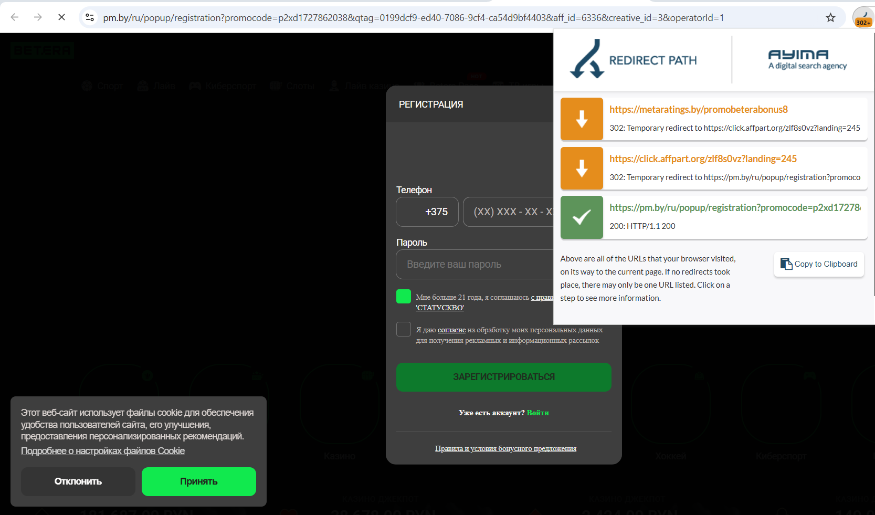Click the orange arrow for click.affpart.org redirect

pos(582,169)
